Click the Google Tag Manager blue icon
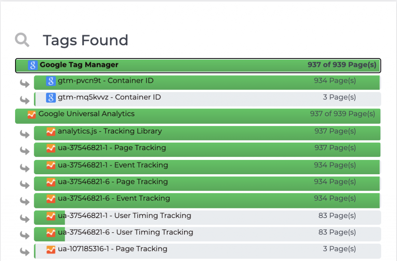The height and width of the screenshot is (261, 397). tap(33, 65)
